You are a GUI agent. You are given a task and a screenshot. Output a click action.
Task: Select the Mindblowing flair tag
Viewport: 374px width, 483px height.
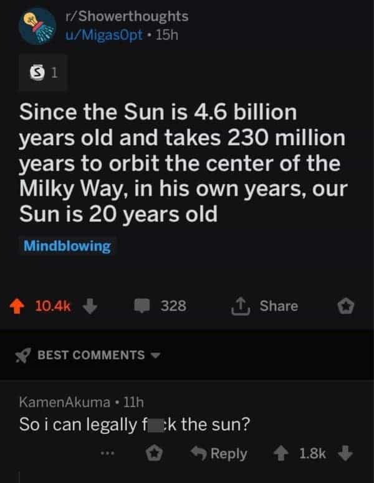pyautogui.click(x=67, y=246)
